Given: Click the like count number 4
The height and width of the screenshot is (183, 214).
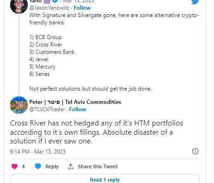Looking at the screenshot, I should 23,166.
